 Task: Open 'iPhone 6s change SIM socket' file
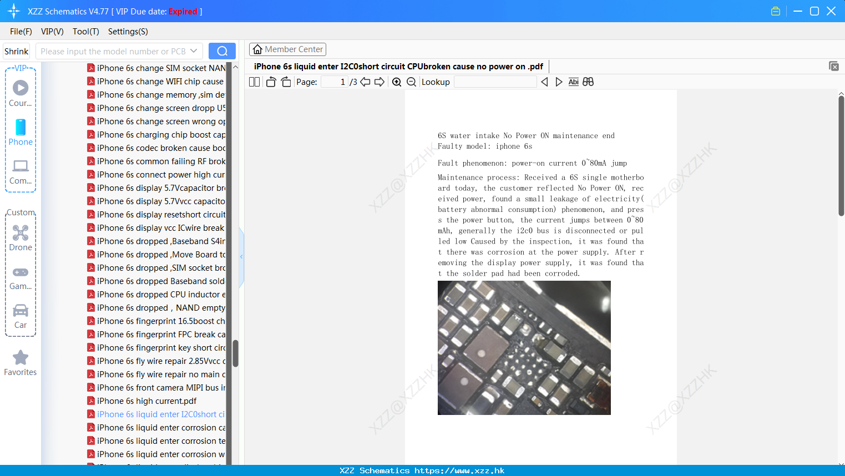(x=156, y=68)
